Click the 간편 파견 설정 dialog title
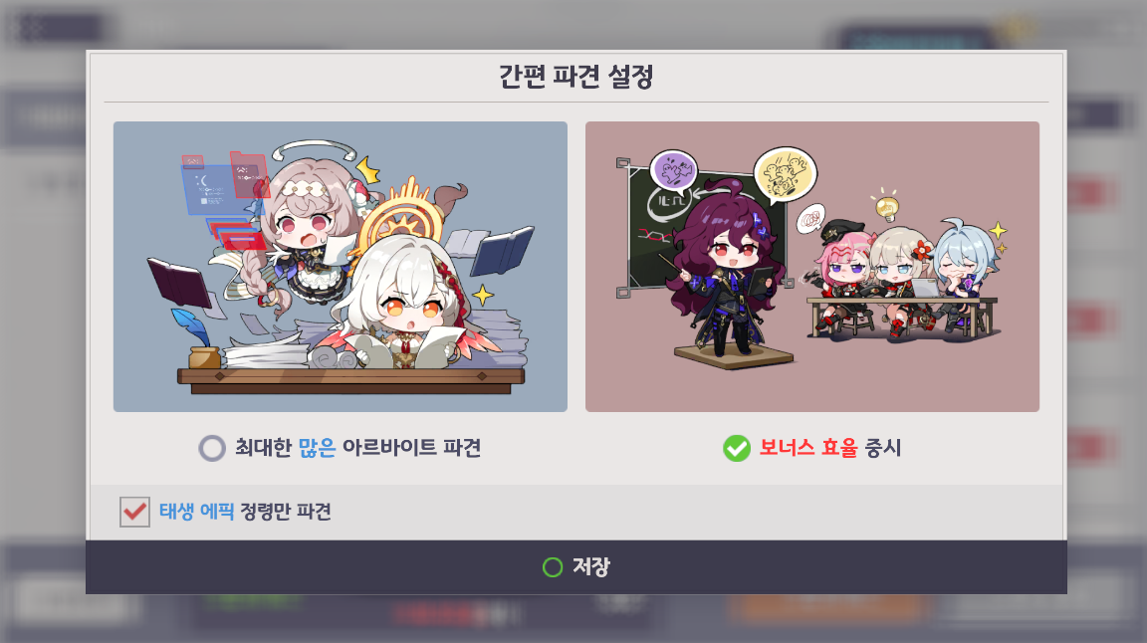The height and width of the screenshot is (643, 1147). click(x=575, y=76)
